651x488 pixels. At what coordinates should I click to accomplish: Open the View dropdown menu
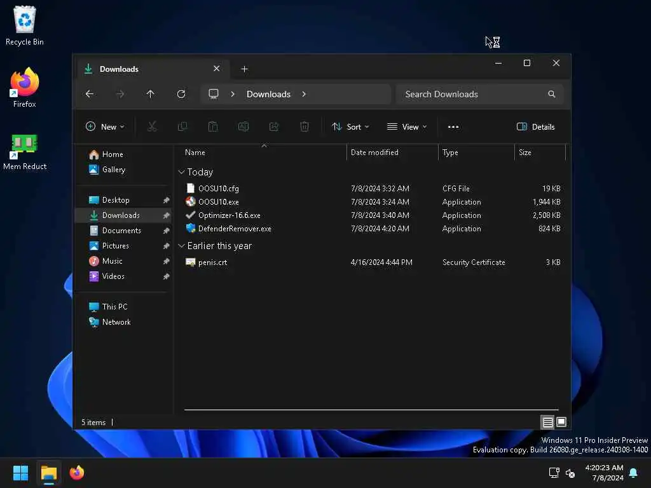coord(406,126)
